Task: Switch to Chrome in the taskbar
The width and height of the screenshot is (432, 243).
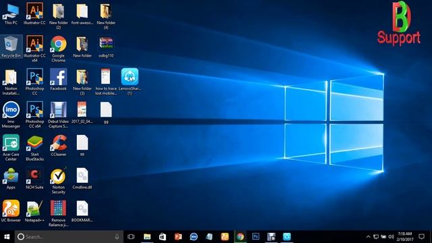Action: (240, 237)
